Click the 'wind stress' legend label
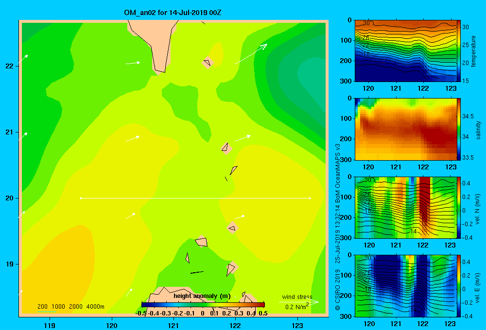486x330 pixels. point(297,297)
